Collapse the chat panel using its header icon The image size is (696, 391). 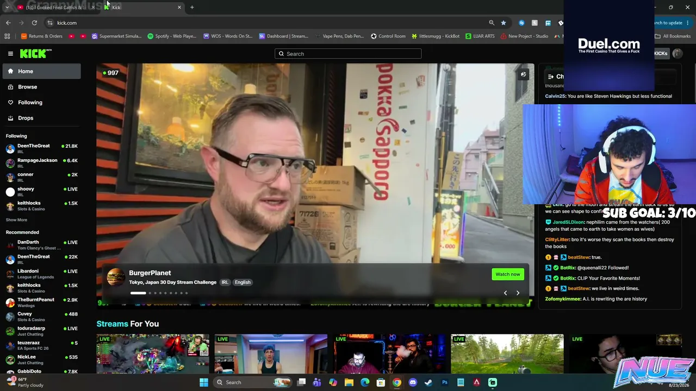pos(551,77)
